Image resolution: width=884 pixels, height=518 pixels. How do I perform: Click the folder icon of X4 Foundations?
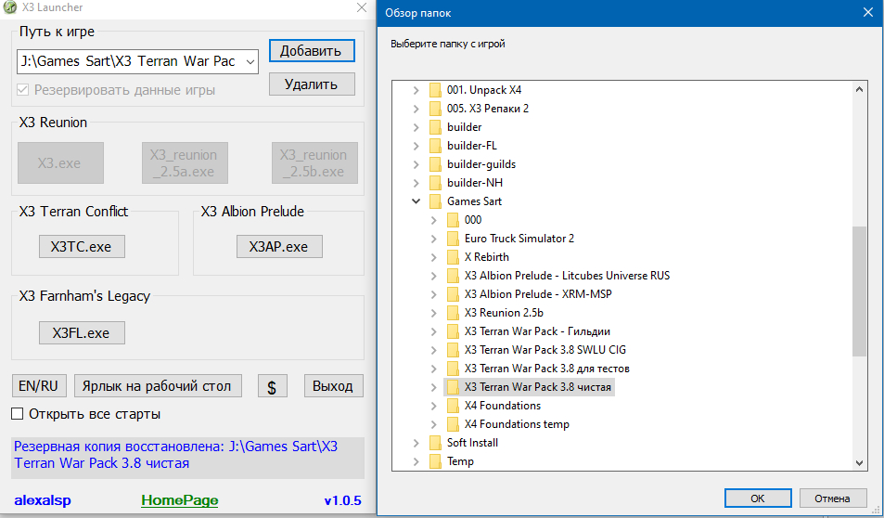click(453, 406)
